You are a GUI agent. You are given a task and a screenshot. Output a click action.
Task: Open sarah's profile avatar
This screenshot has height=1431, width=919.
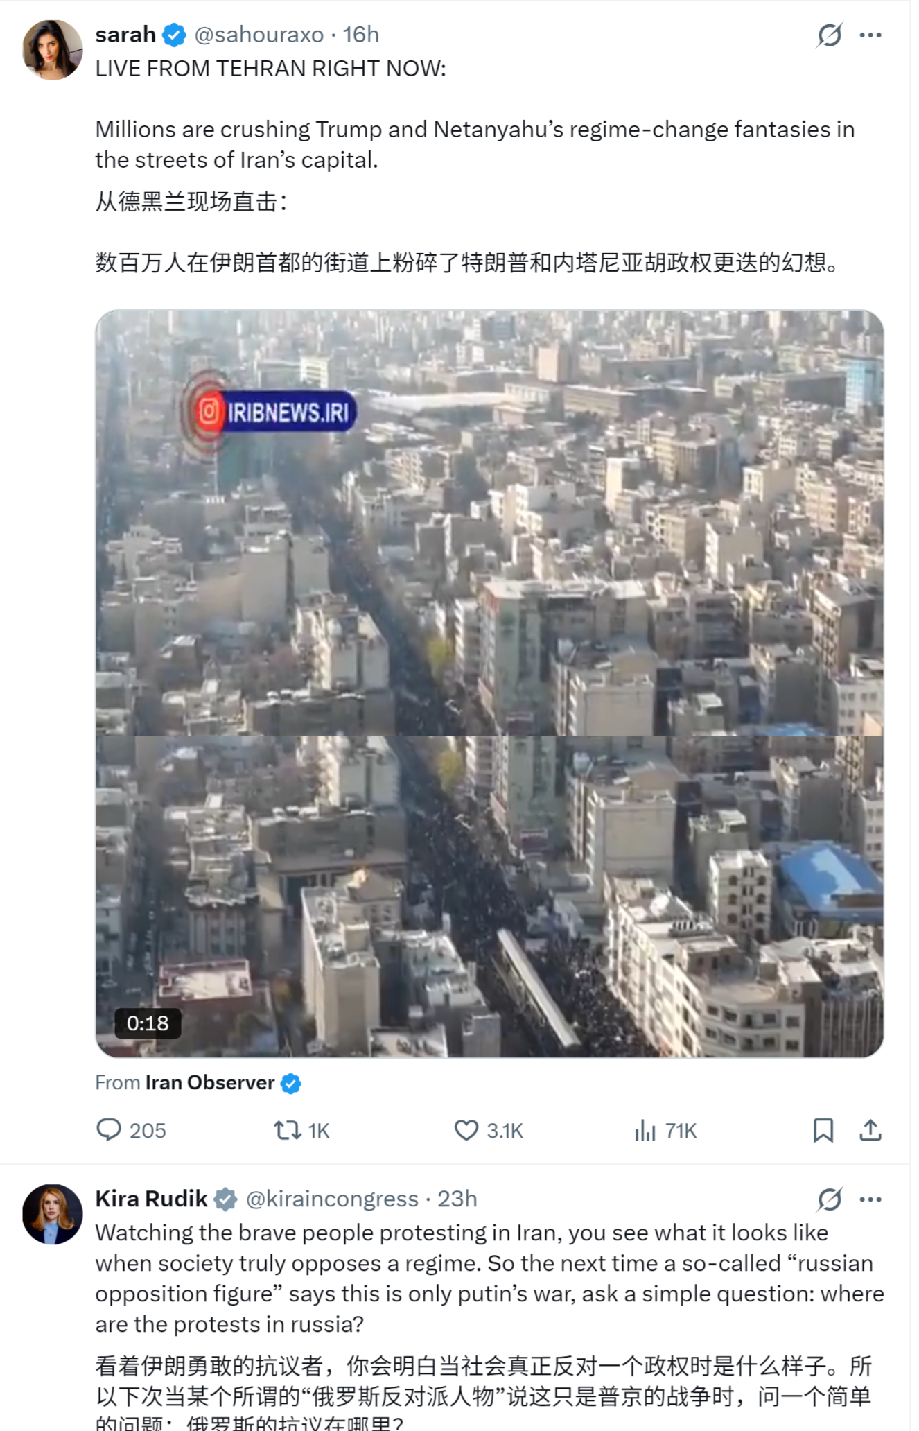(x=53, y=50)
